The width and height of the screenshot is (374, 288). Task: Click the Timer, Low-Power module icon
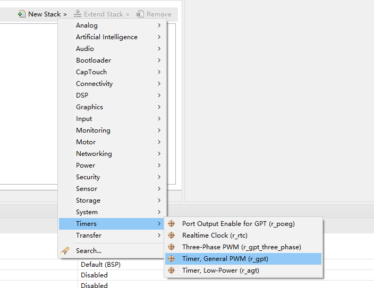pos(171,270)
